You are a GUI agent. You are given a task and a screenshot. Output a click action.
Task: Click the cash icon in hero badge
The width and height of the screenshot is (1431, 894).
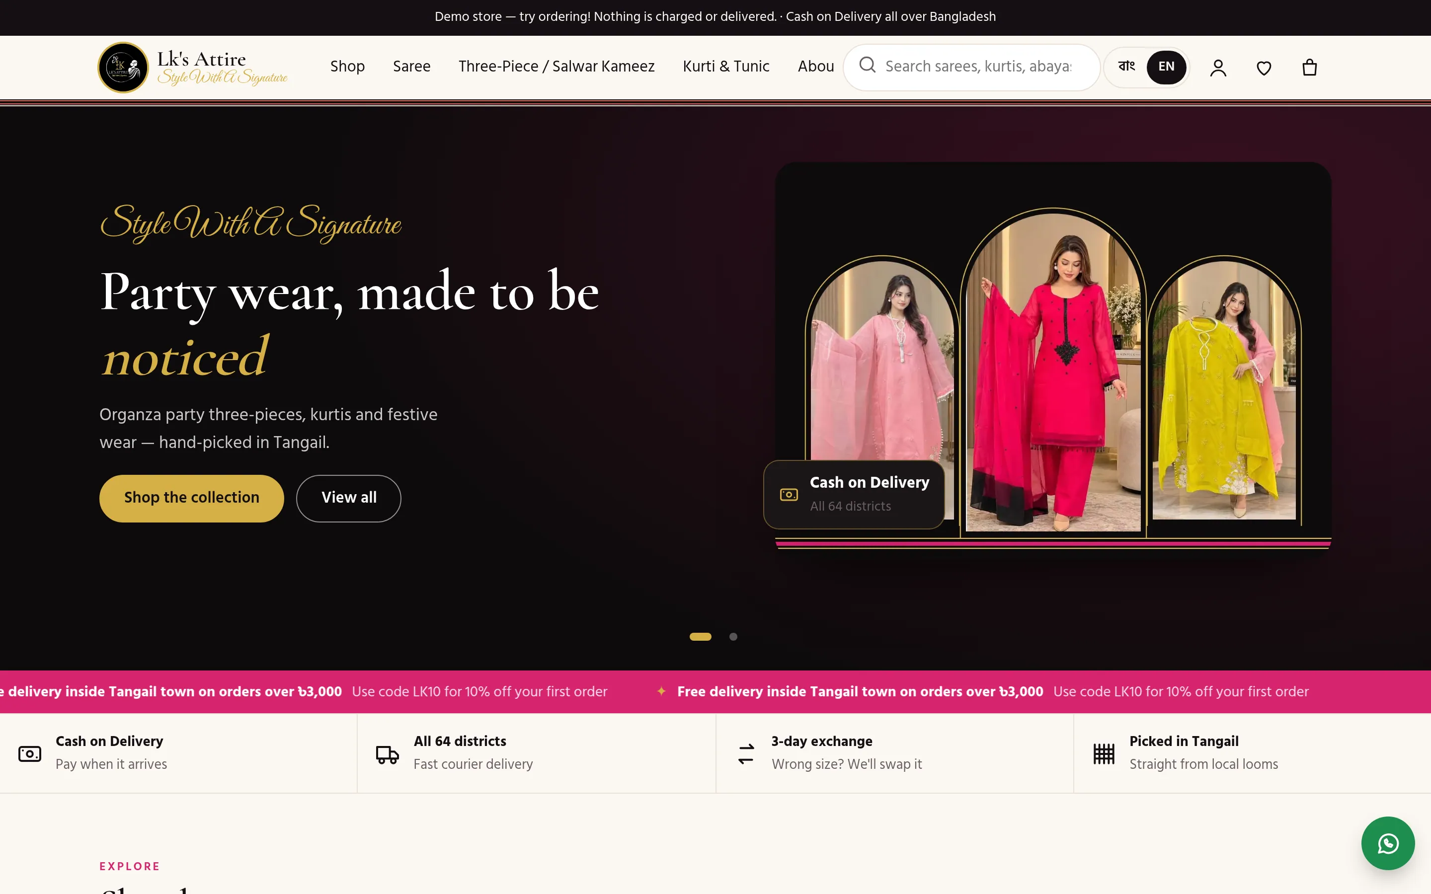tap(789, 494)
